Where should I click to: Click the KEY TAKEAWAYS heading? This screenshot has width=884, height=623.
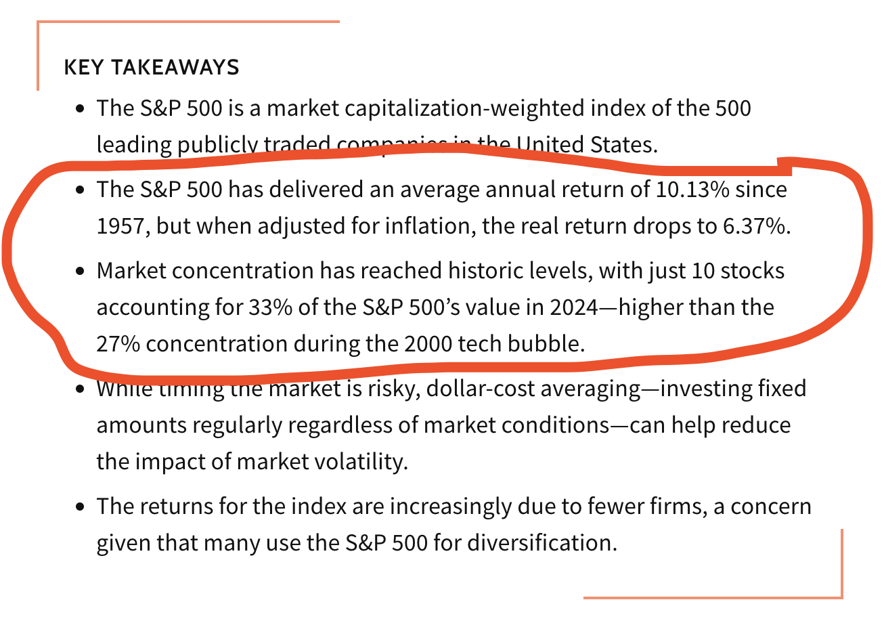[152, 68]
